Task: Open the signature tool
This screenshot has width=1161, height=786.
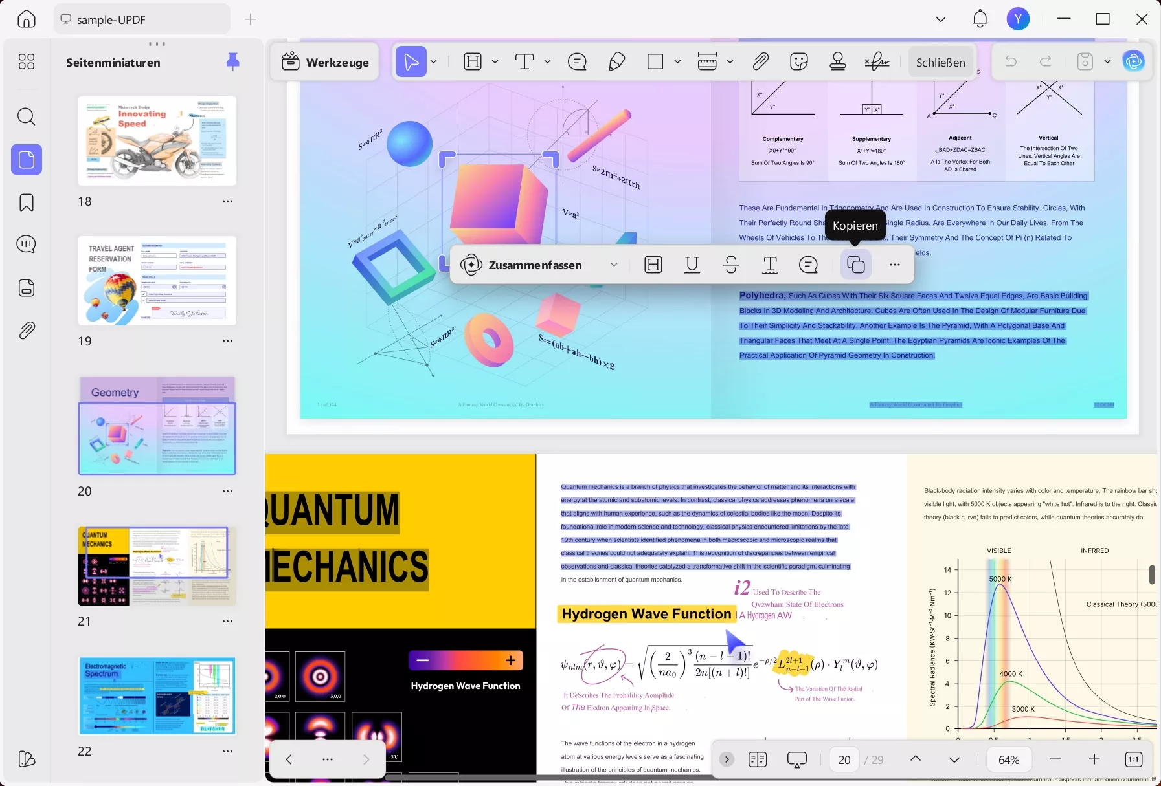Action: 877,62
